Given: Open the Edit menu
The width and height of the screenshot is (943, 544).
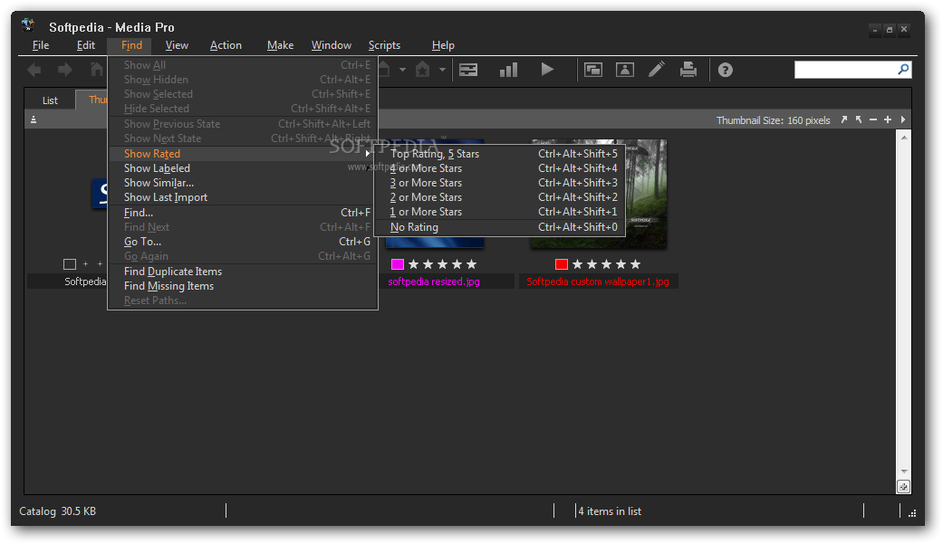Looking at the screenshot, I should (86, 45).
